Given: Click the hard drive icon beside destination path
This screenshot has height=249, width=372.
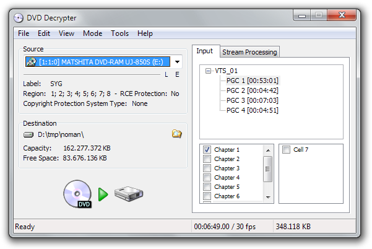Looking at the screenshot, I should coord(28,135).
